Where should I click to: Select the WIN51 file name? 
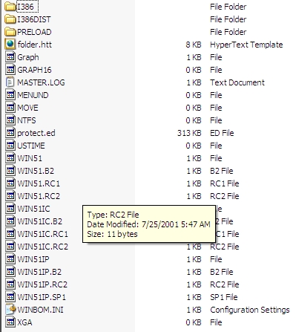(30, 158)
